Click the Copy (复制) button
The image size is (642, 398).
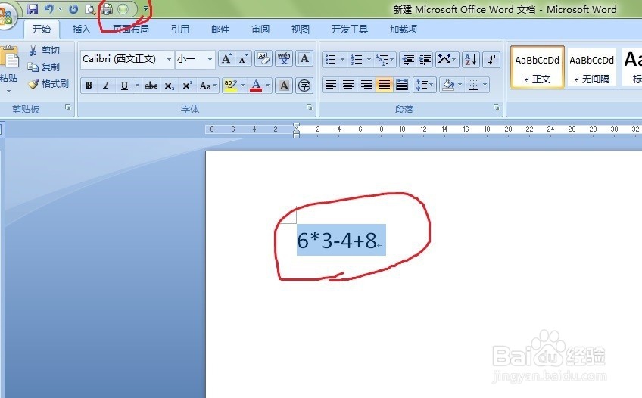pos(44,67)
